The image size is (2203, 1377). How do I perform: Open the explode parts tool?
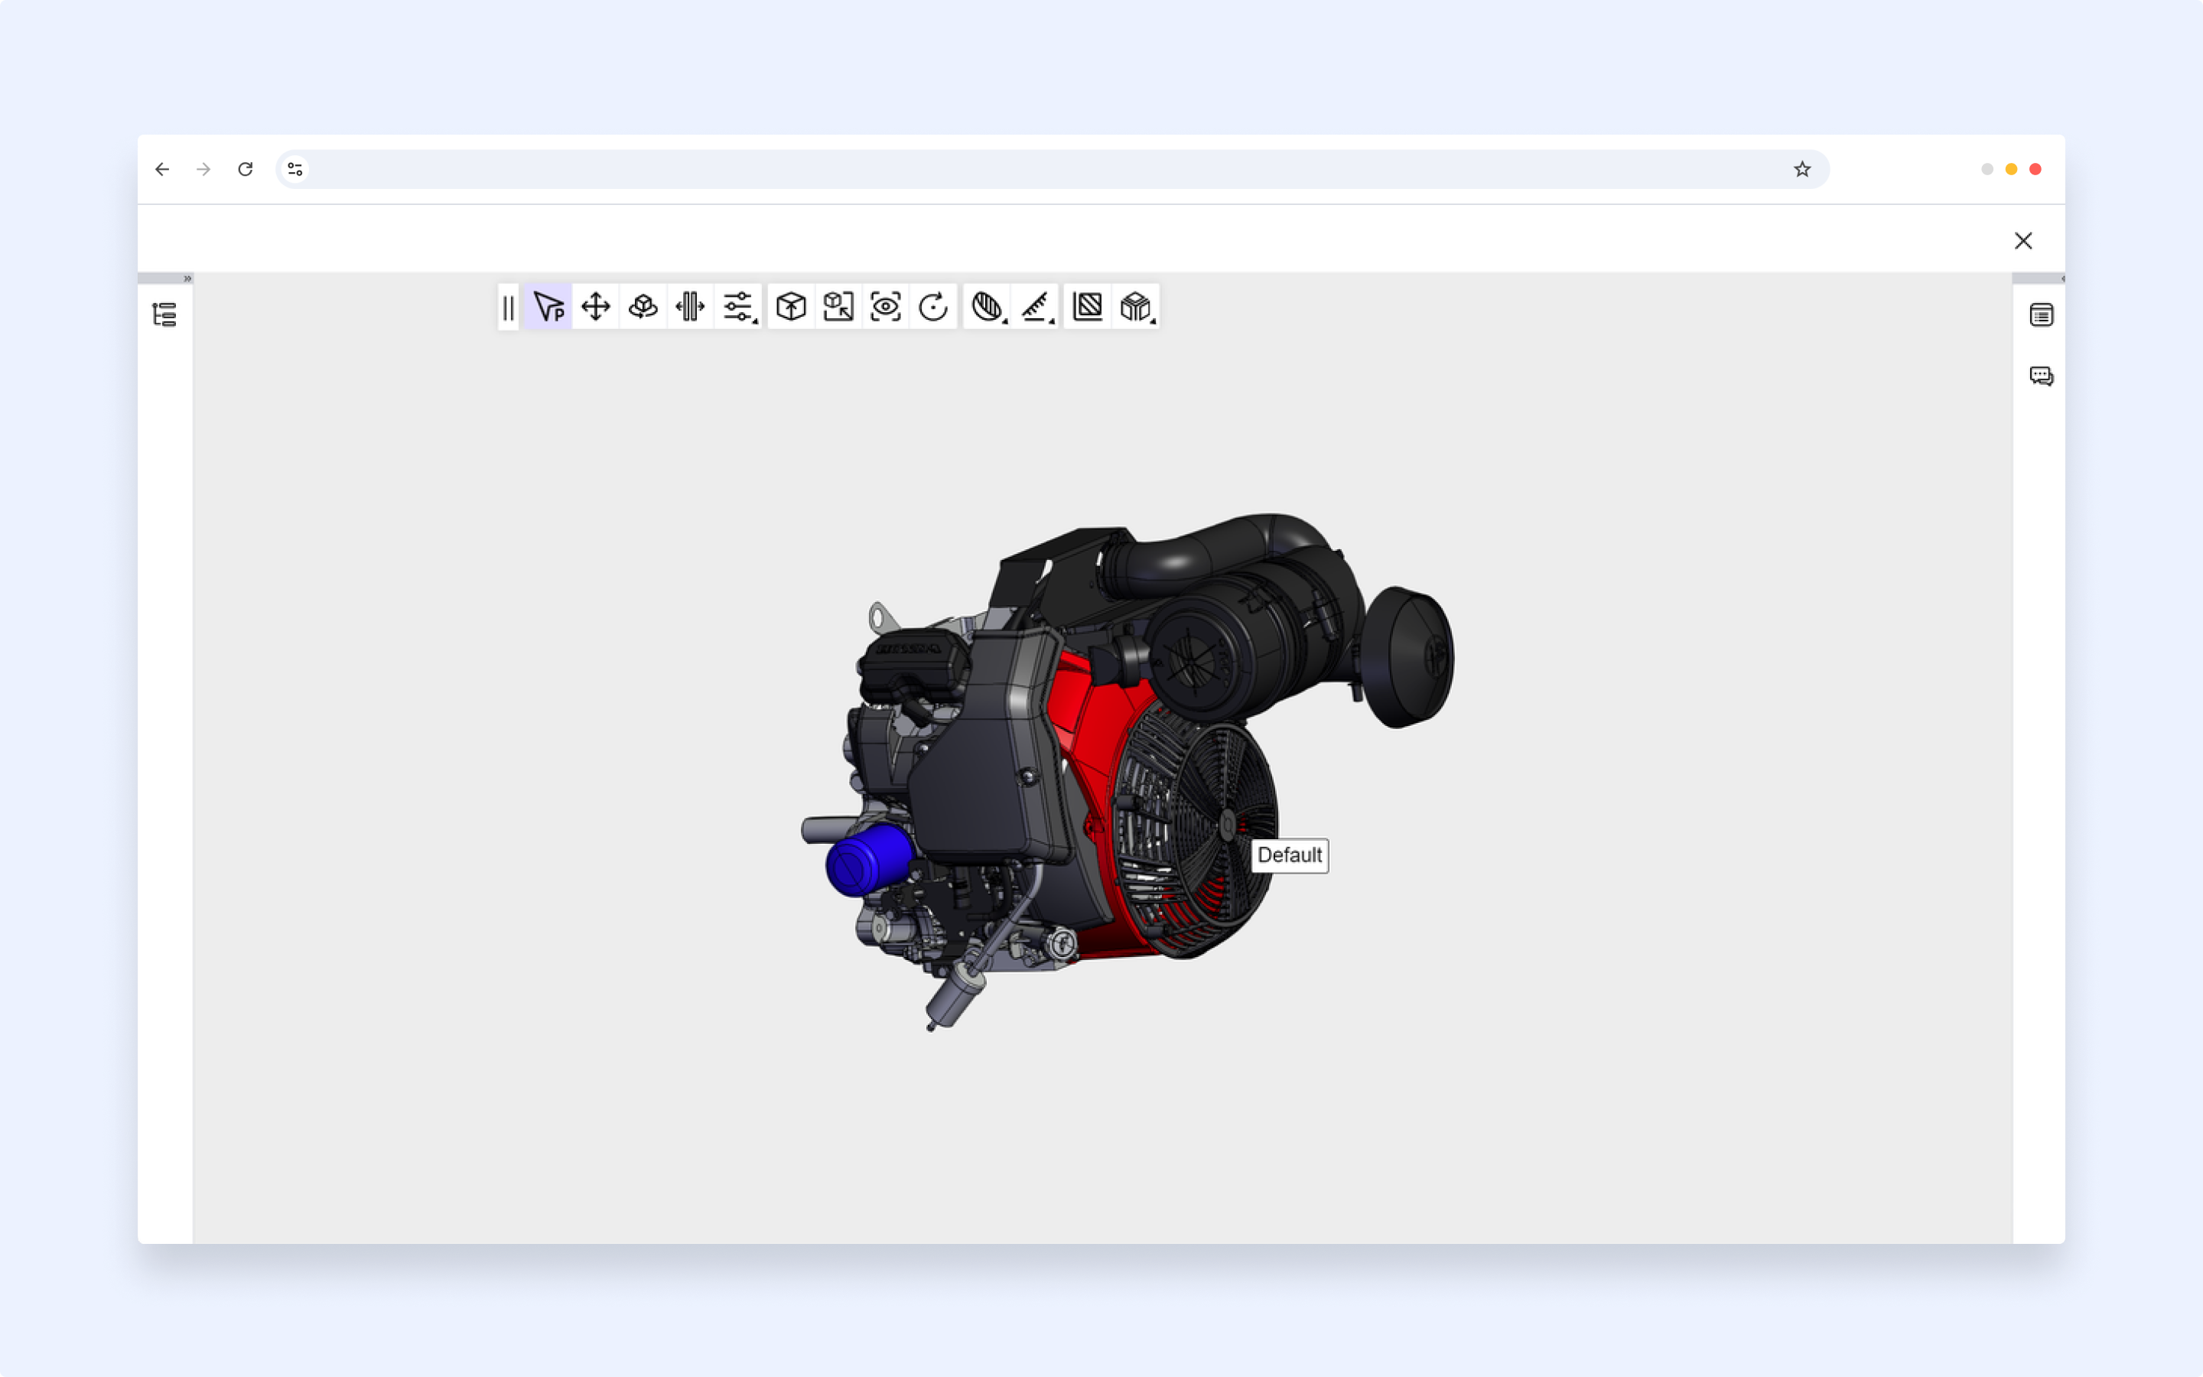(x=690, y=307)
